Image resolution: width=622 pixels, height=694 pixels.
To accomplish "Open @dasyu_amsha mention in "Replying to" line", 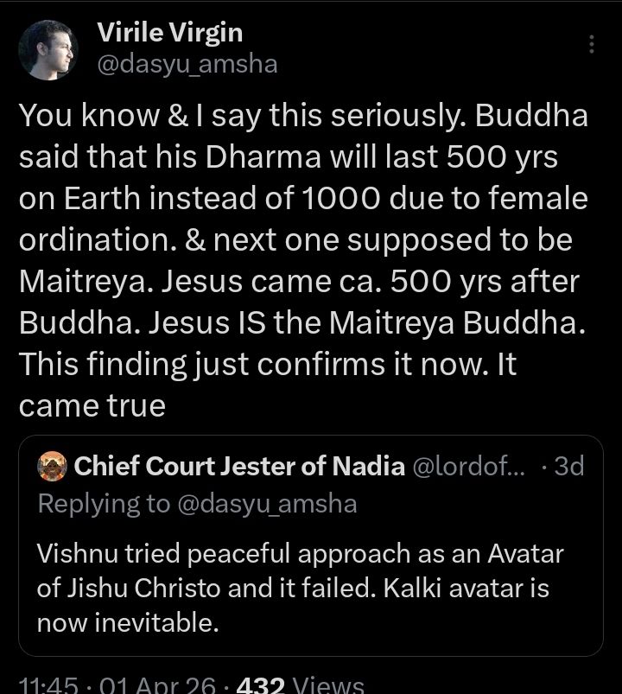I will click(267, 504).
